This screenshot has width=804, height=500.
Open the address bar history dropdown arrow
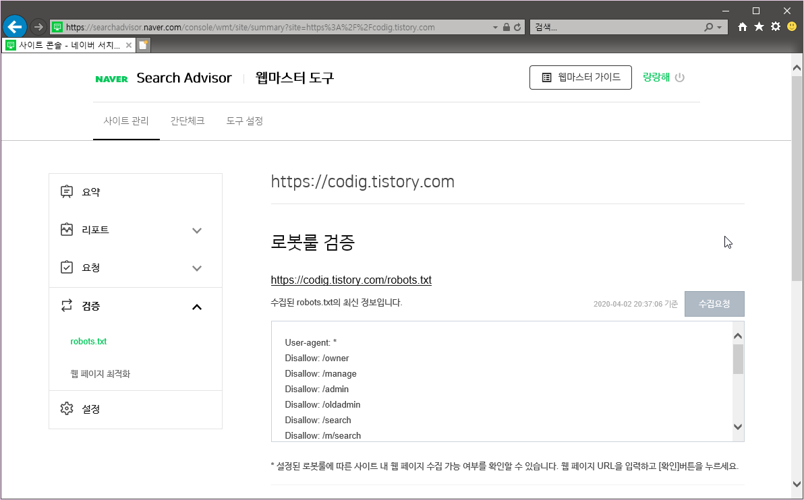click(495, 28)
